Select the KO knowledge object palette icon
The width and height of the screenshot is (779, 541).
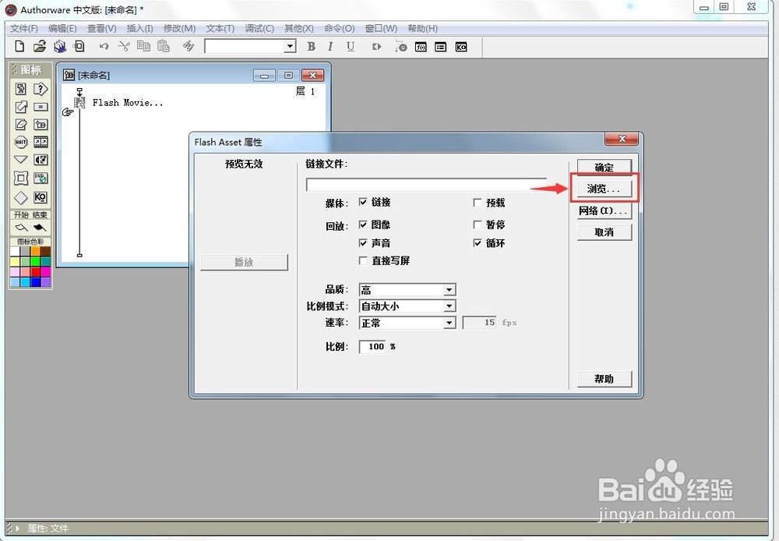[x=41, y=197]
